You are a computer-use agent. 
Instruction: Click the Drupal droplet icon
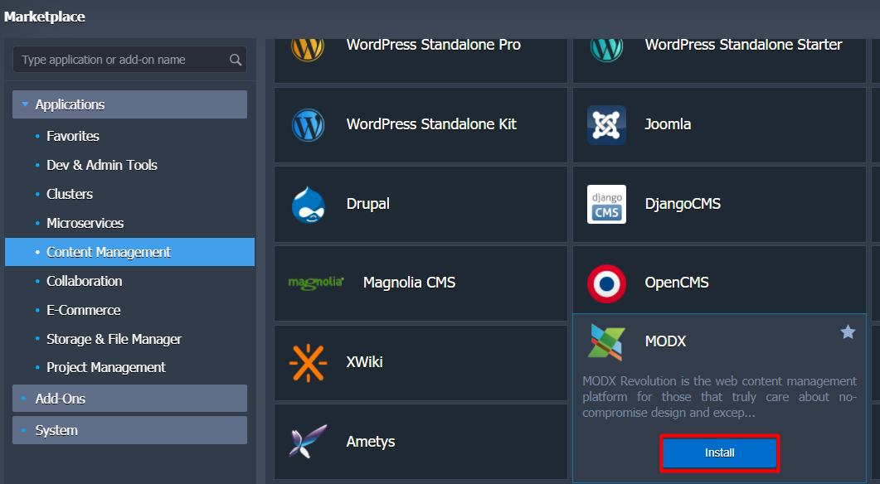308,205
